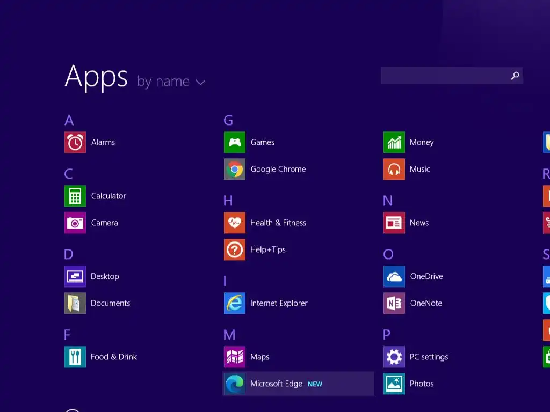550x412 pixels.
Task: Open the Camera app icon
Action: tap(75, 223)
